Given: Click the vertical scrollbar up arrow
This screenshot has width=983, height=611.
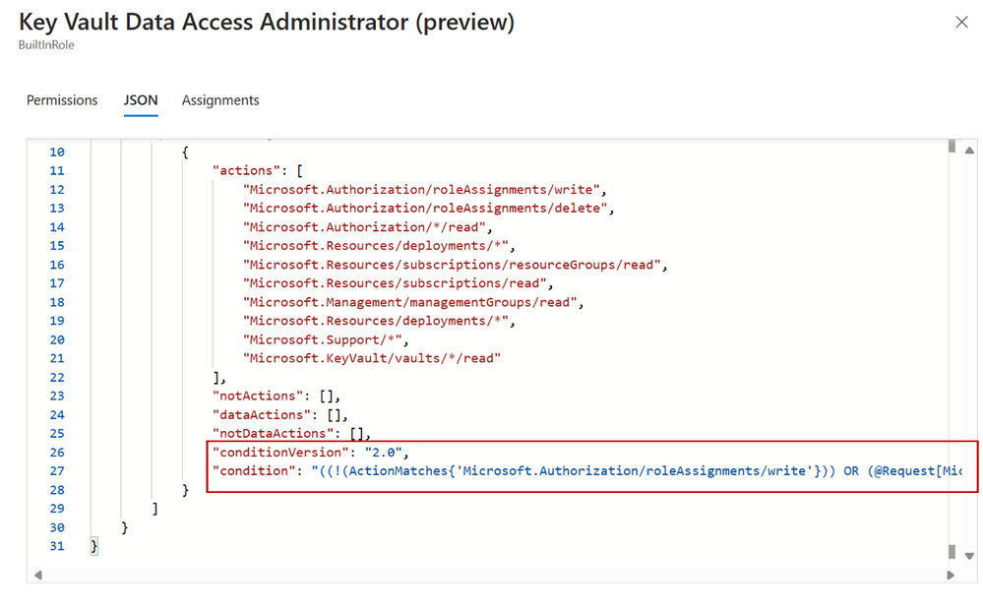Looking at the screenshot, I should 969,151.
